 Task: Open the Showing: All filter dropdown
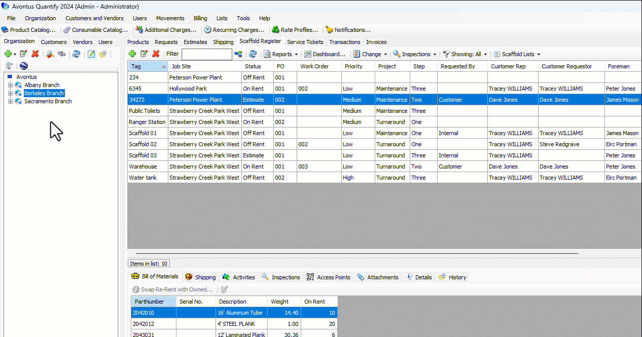(x=465, y=54)
